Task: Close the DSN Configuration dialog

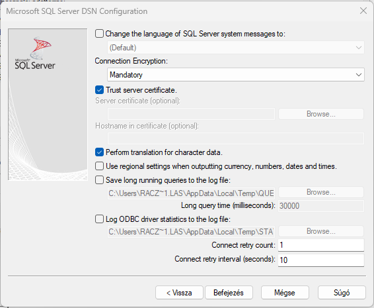Action: point(363,11)
